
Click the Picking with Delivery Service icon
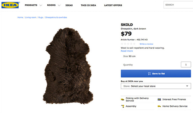[123, 99]
